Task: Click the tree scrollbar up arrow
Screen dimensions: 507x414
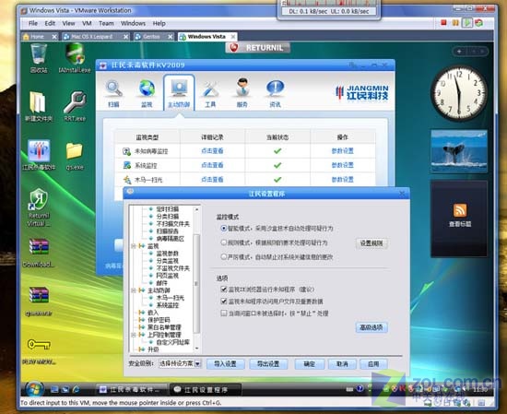Action: click(x=196, y=209)
